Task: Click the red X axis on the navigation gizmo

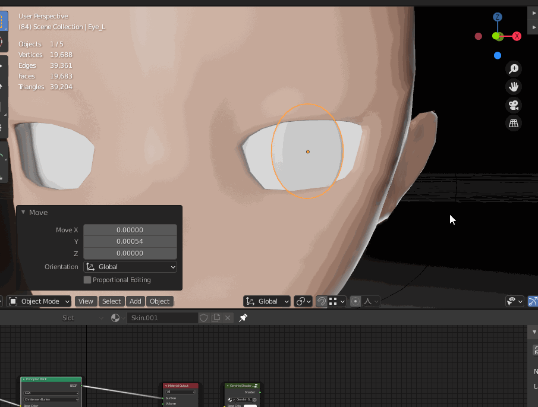Action: coord(517,36)
